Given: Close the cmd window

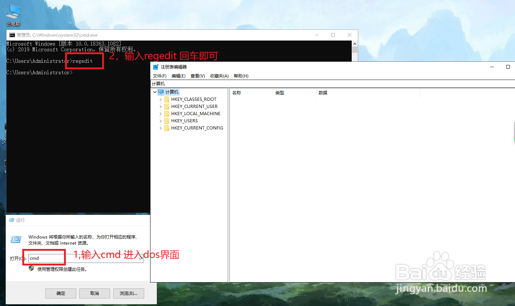Looking at the screenshot, I should [x=350, y=35].
